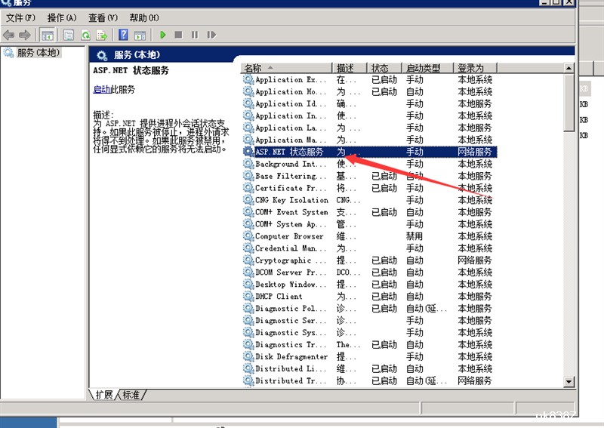604x428 pixels.
Task: Click the 启动 link to start service
Action: click(x=101, y=89)
